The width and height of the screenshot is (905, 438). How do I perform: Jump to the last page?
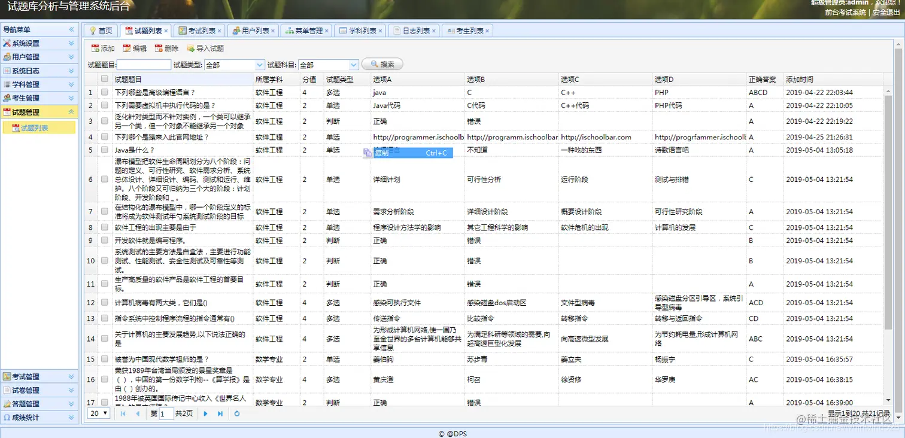(220, 413)
